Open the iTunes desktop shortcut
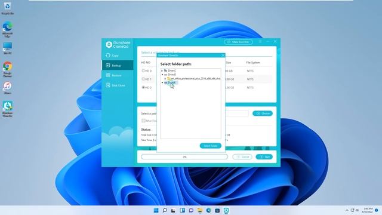 pos(7,88)
